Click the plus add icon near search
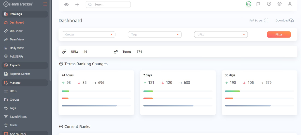 pos(77,5)
